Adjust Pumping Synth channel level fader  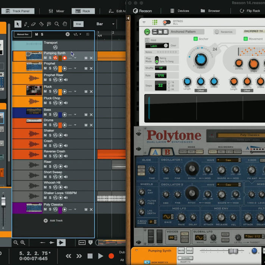coord(233,251)
